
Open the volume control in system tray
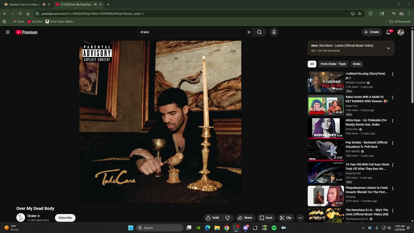[389, 228]
